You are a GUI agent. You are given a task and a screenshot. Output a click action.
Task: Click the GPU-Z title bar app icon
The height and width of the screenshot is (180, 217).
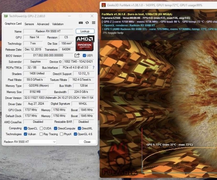pyautogui.click(x=6, y=16)
